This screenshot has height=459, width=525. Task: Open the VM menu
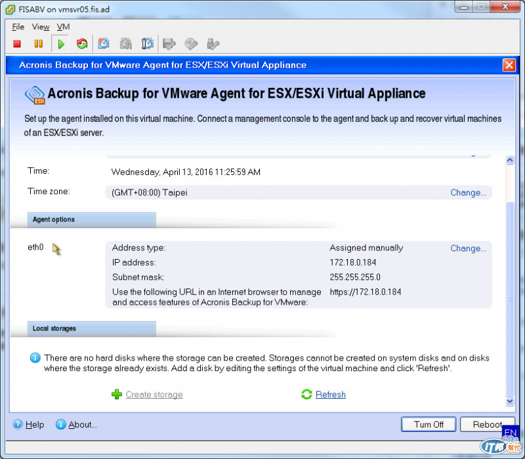(63, 27)
